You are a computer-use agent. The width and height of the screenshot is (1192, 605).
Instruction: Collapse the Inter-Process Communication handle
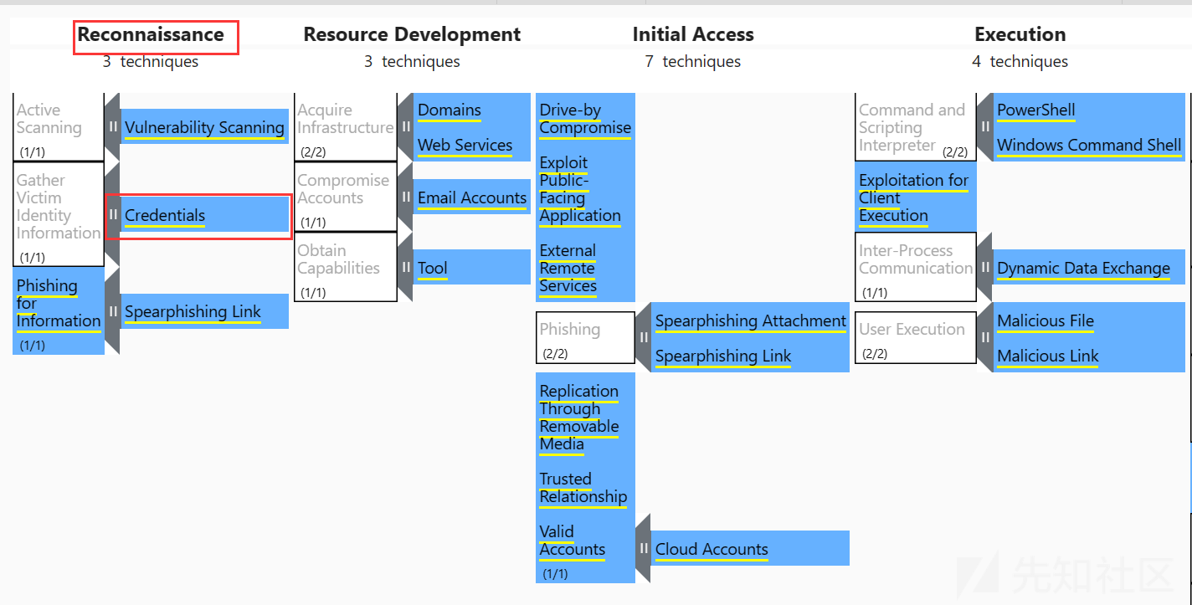coord(984,268)
